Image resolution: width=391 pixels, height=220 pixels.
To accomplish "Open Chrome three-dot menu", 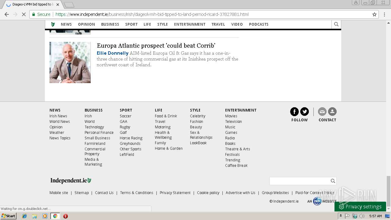I will pyautogui.click(x=384, y=14).
